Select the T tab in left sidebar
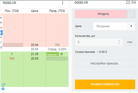 [1, 43]
